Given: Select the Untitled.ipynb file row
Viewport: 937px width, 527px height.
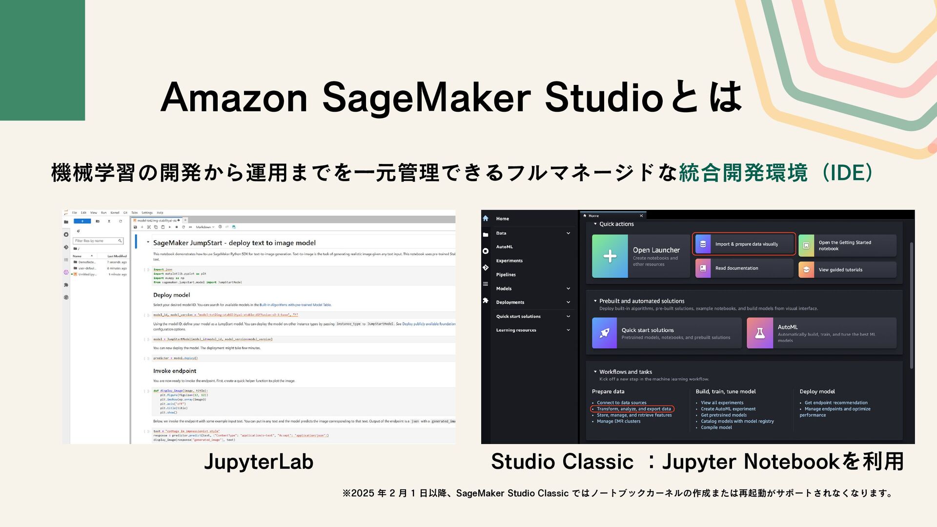Looking at the screenshot, I should 100,274.
